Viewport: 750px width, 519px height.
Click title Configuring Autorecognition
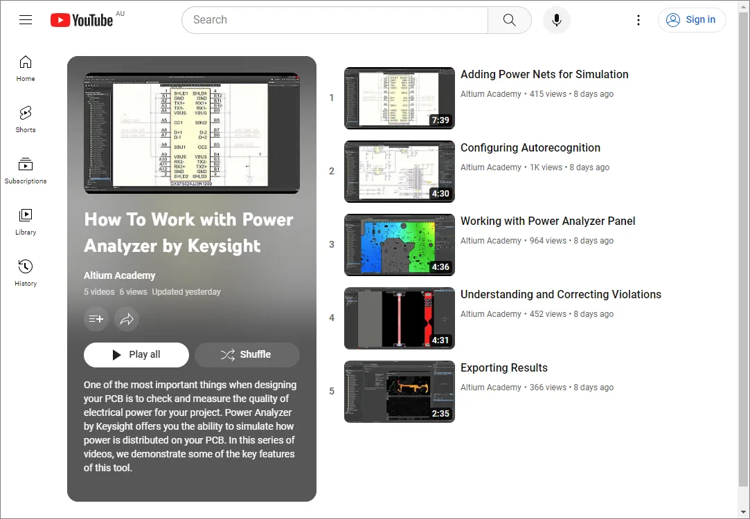[530, 147]
